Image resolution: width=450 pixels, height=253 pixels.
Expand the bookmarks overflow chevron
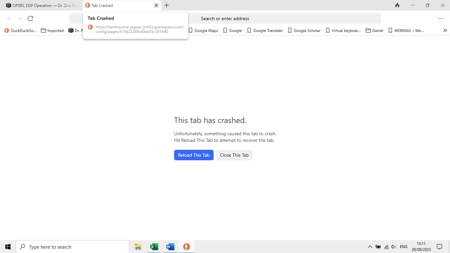tap(445, 30)
